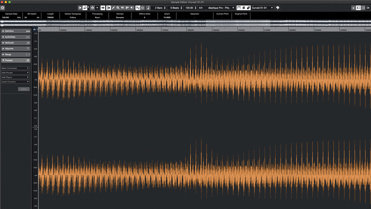Open the Add Plug-in dropdown
This screenshot has height=209, width=371.
pos(15,77)
